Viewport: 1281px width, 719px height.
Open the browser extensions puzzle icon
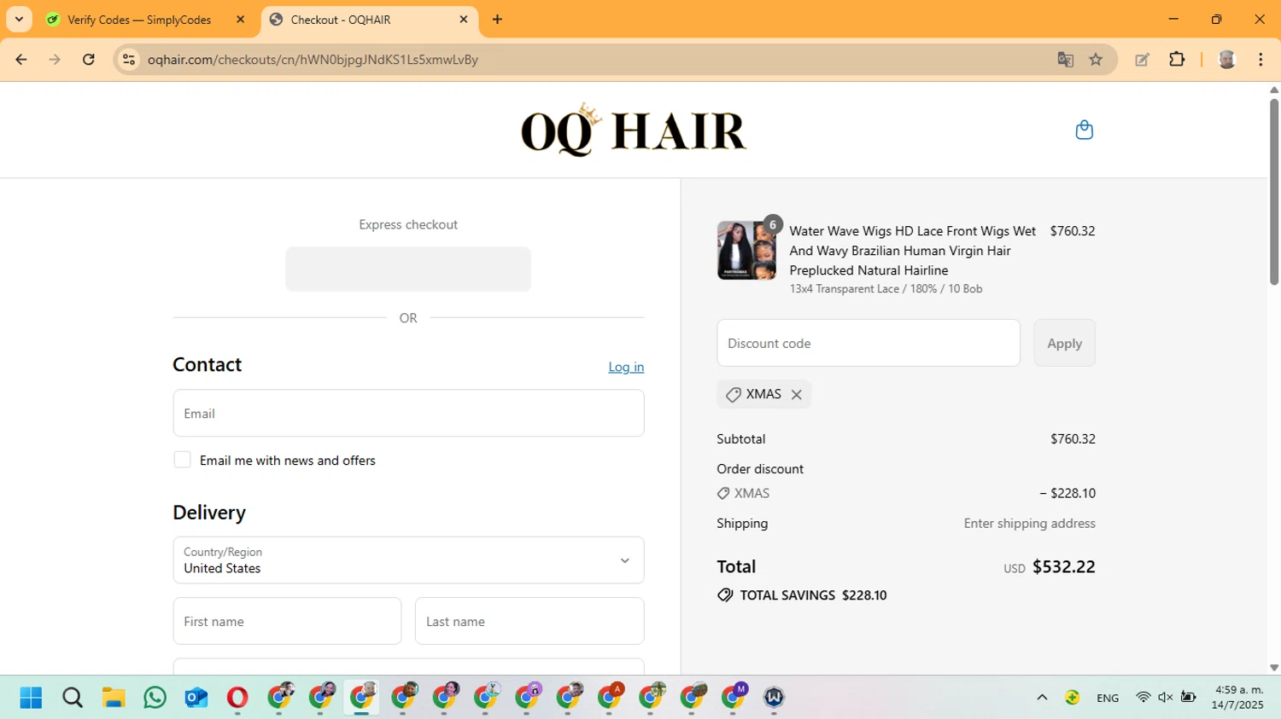(x=1177, y=60)
